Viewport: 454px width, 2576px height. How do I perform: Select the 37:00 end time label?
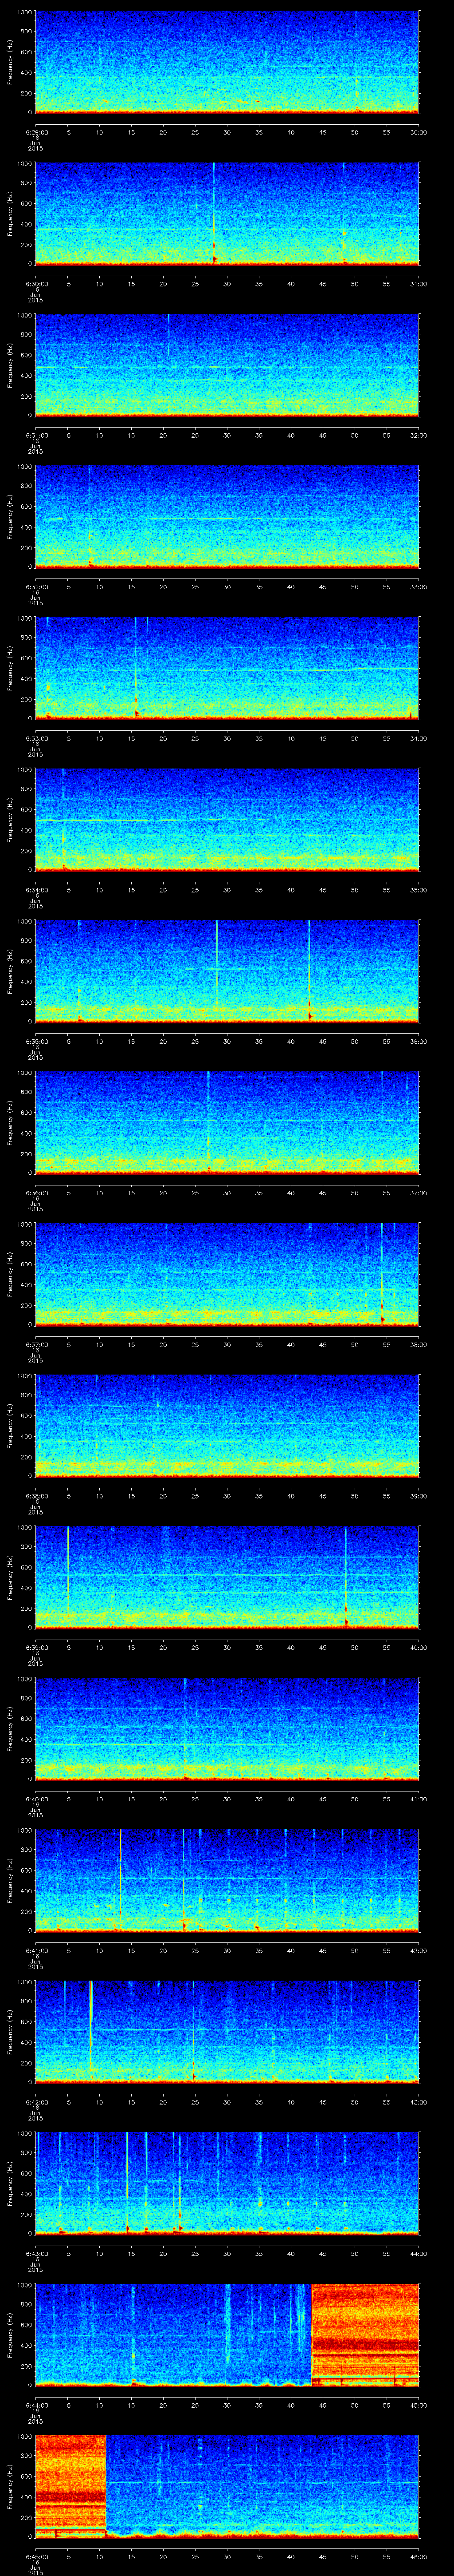(x=419, y=1192)
